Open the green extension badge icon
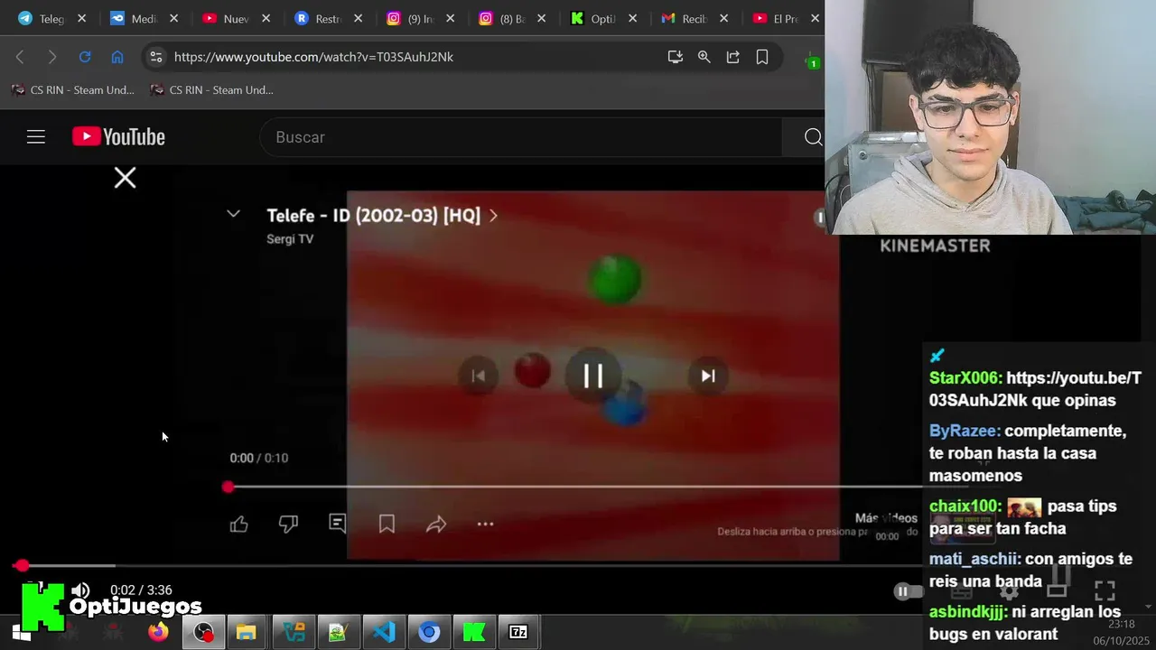The image size is (1156, 650). tap(812, 60)
